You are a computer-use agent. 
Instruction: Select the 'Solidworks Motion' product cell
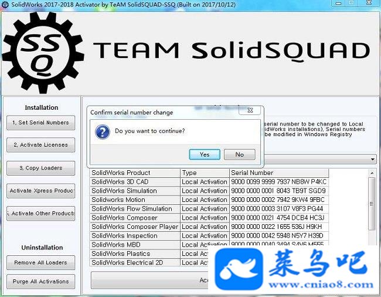(135, 200)
